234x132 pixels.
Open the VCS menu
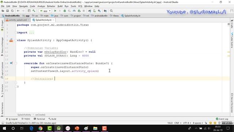[80, 6]
